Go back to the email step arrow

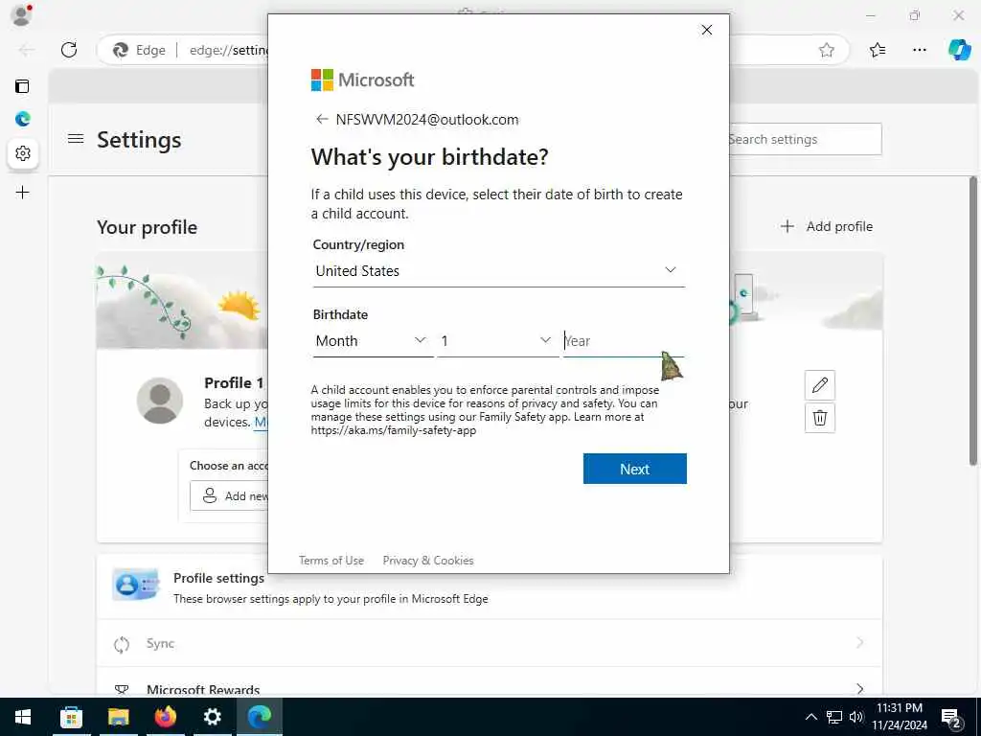[x=322, y=119]
